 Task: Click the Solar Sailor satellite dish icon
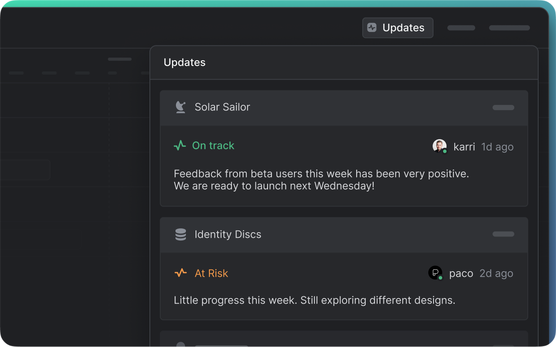[180, 107]
